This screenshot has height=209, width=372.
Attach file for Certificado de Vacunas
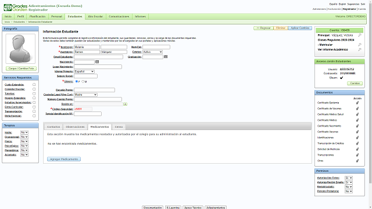357,109
